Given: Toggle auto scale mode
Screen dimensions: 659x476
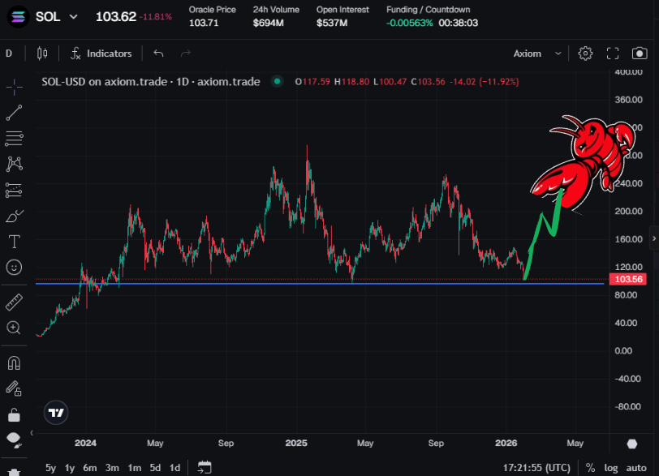Looking at the screenshot, I should click(636, 468).
